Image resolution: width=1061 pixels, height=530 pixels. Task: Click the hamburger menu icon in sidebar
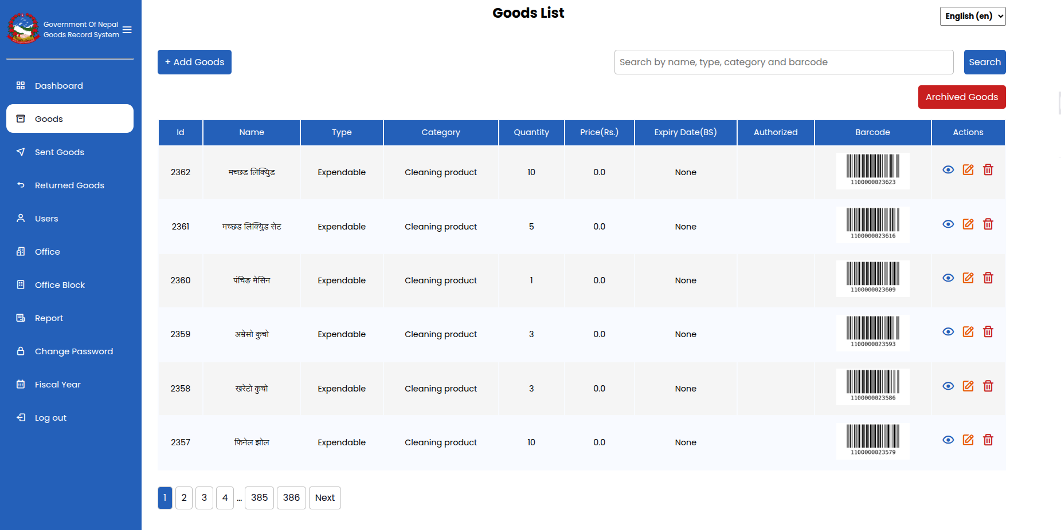tap(127, 30)
